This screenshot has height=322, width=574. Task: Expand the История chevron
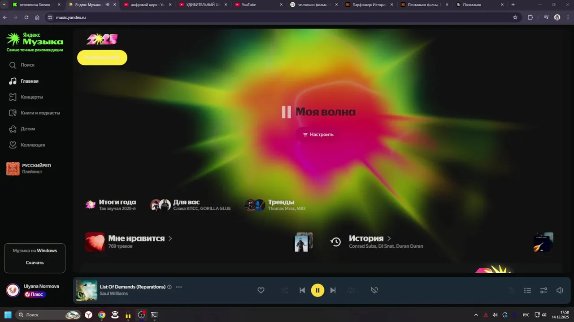389,238
